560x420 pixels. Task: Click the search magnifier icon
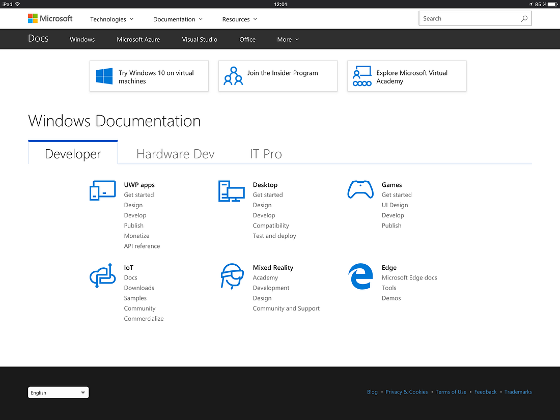[524, 19]
